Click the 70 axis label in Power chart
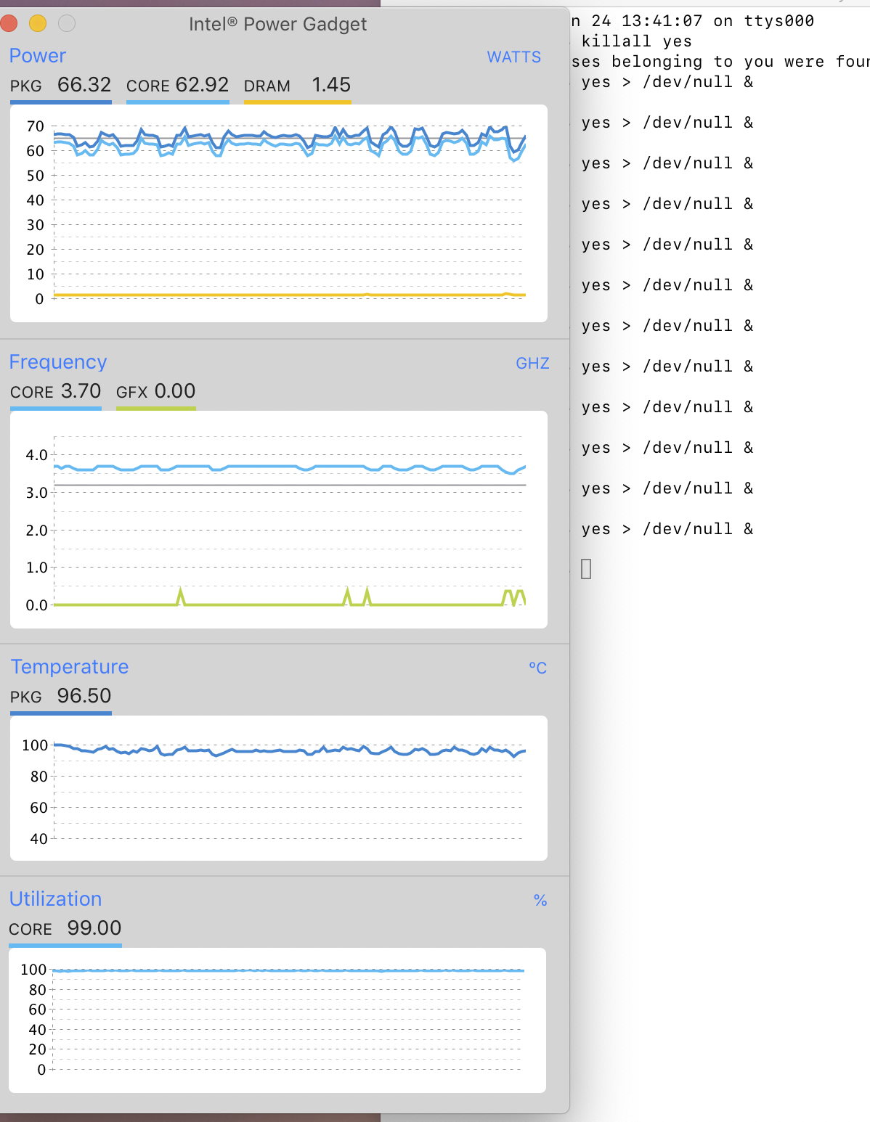 point(35,126)
